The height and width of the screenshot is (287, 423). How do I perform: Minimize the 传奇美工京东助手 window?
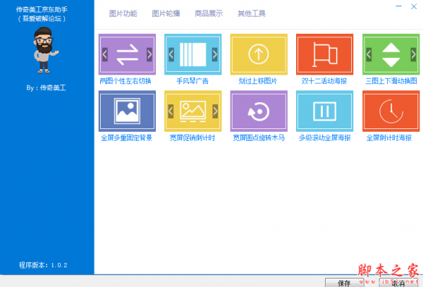click(399, 6)
